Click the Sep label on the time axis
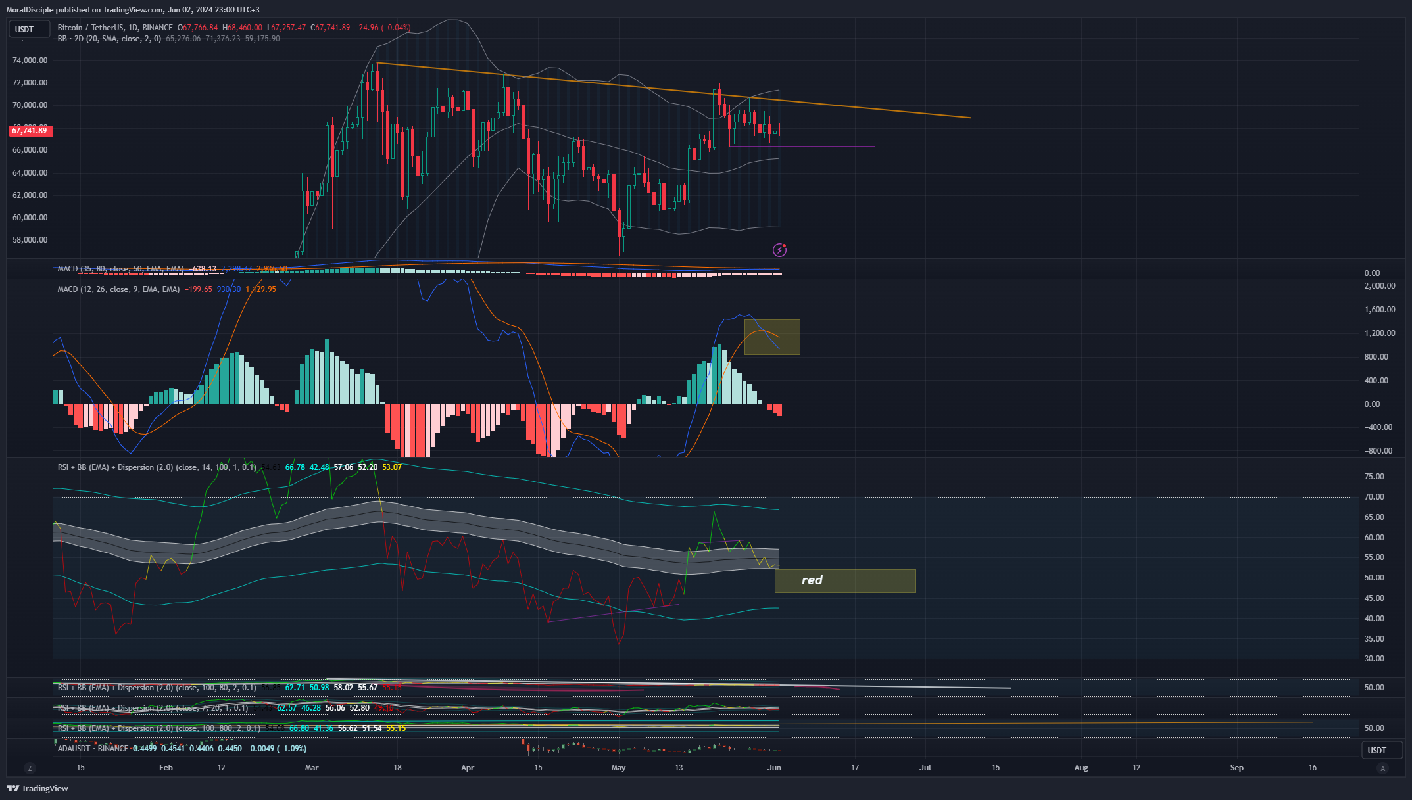 (1237, 768)
